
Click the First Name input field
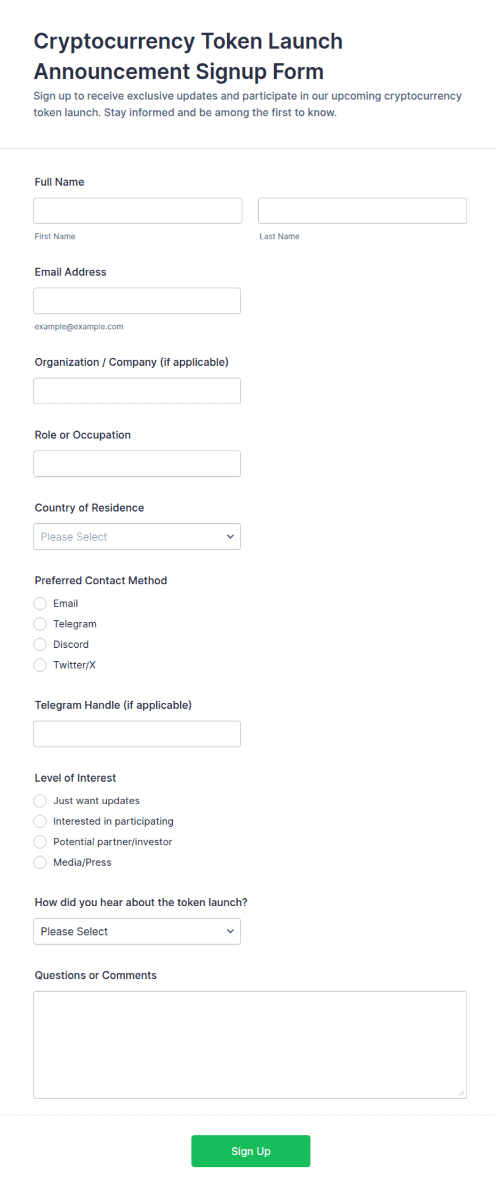[x=138, y=211]
